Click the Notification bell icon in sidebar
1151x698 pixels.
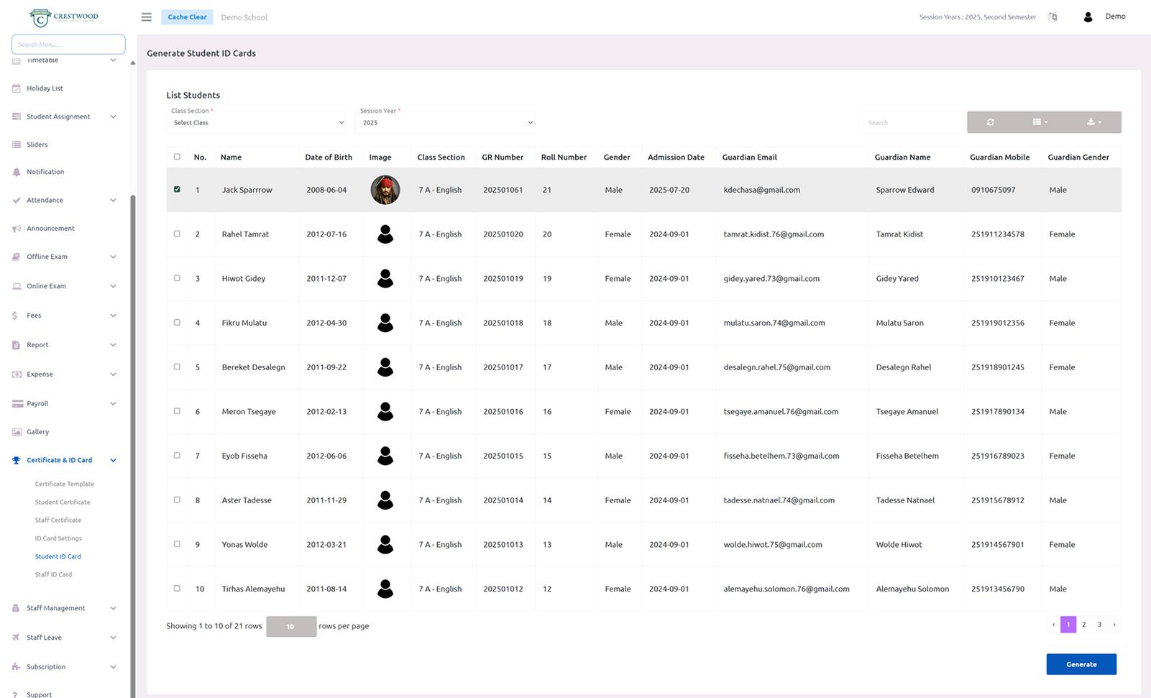point(17,173)
